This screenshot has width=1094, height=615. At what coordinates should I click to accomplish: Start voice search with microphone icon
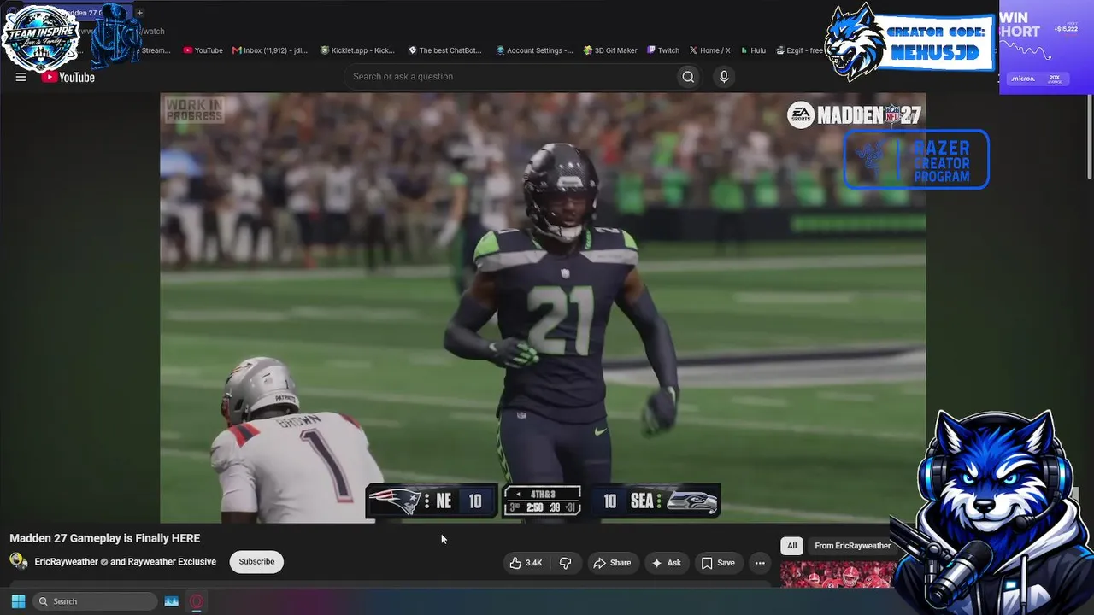(x=724, y=77)
